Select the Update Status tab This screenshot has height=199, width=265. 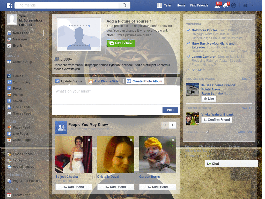[x=69, y=81]
